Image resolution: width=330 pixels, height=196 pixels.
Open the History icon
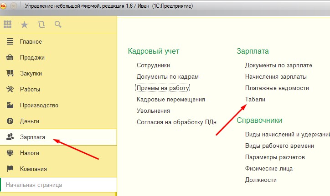[41, 25]
